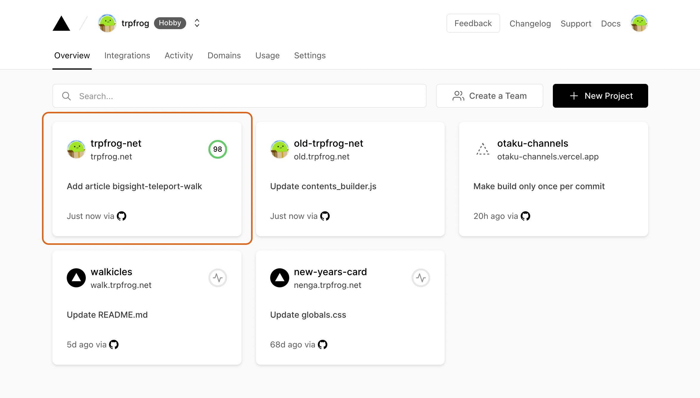Switch to the Integrations tab
700x398 pixels.
click(x=127, y=56)
